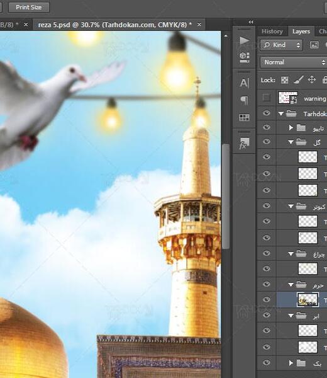327x378 pixels.
Task: Open the Paragraph panel icon
Action: tap(244, 100)
